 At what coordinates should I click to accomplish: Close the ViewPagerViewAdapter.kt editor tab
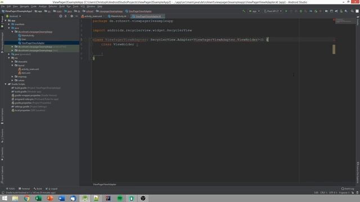click(163, 16)
